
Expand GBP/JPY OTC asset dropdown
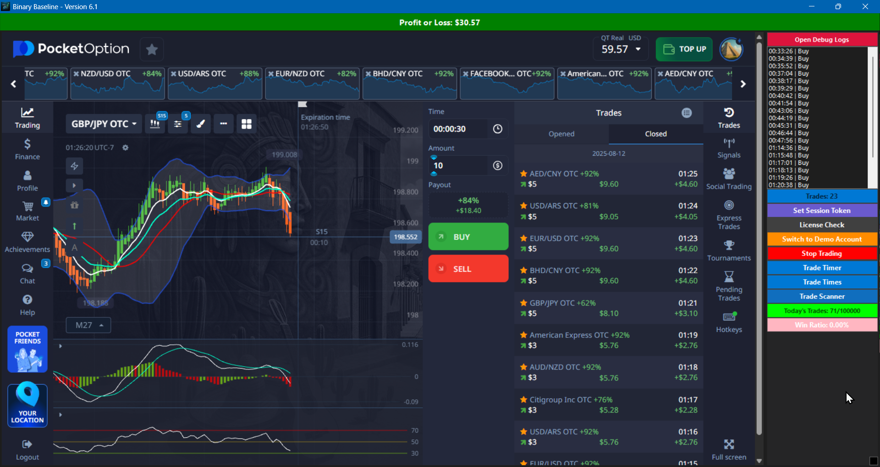tap(104, 124)
